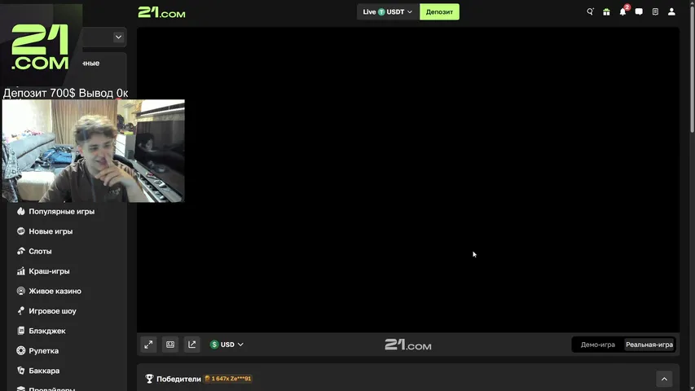The height and width of the screenshot is (391, 695).
Task: Click the 21.com logo under the game
Action: click(407, 345)
